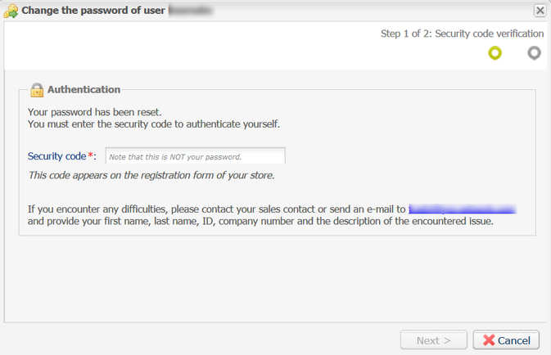The image size is (551, 355).
Task: Click the italic "This code appears" hint
Action: coord(151,175)
